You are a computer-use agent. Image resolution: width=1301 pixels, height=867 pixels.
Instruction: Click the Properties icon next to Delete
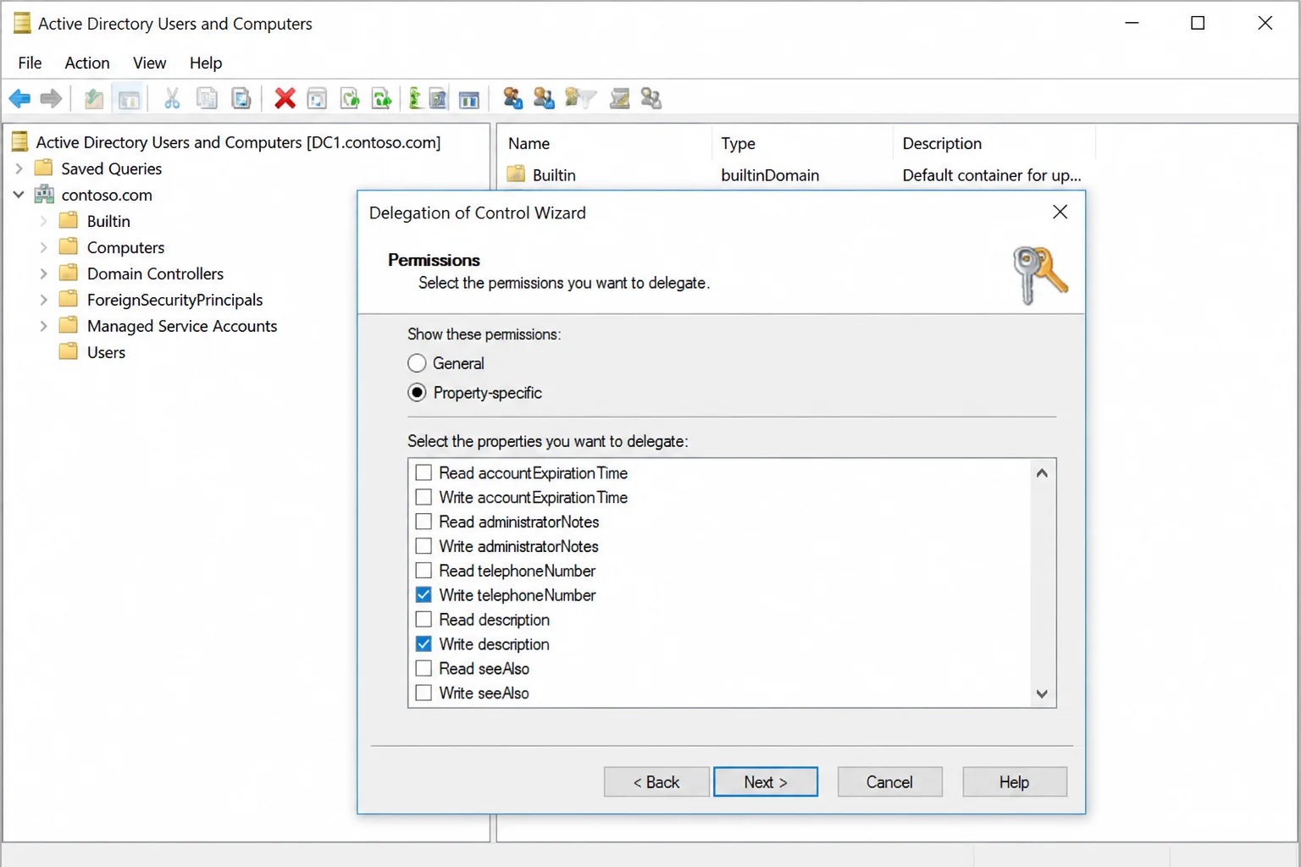click(x=317, y=99)
